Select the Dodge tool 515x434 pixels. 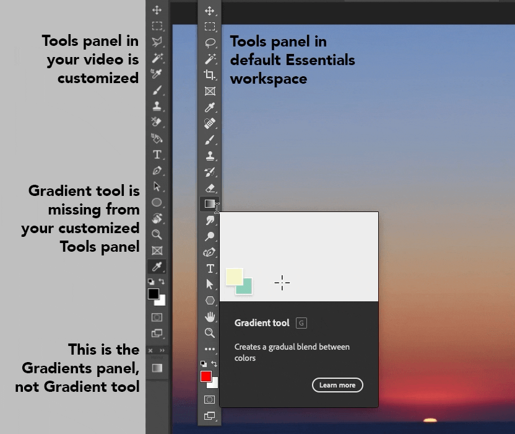click(210, 236)
